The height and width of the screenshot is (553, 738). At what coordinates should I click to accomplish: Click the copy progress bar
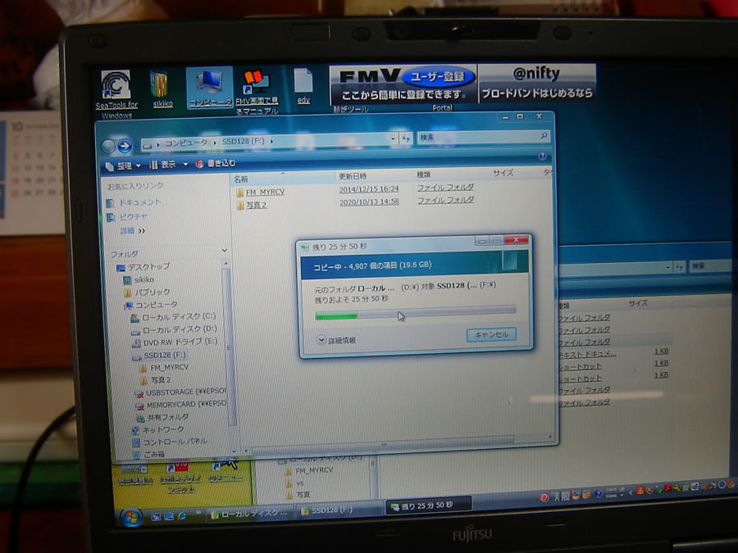coord(416,313)
